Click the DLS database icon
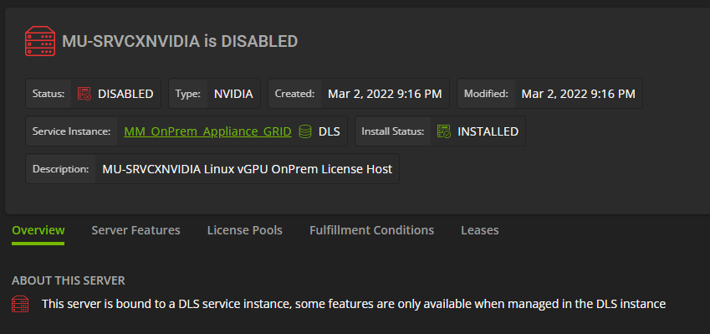Screen dimensions: 710x334 (305, 131)
